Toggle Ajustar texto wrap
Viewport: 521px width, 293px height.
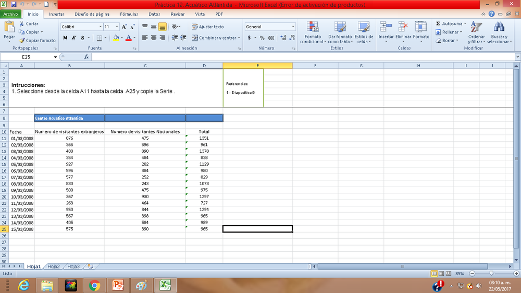pos(207,27)
